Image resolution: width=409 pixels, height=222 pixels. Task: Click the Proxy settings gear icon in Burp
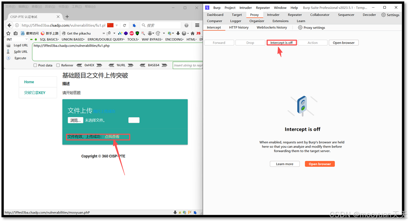[x=300, y=27]
